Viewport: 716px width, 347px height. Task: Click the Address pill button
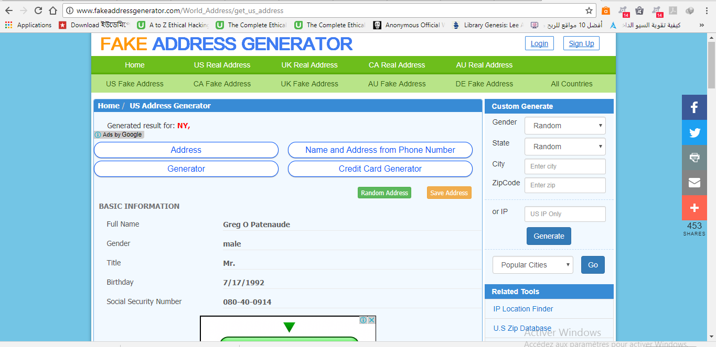[x=186, y=150]
